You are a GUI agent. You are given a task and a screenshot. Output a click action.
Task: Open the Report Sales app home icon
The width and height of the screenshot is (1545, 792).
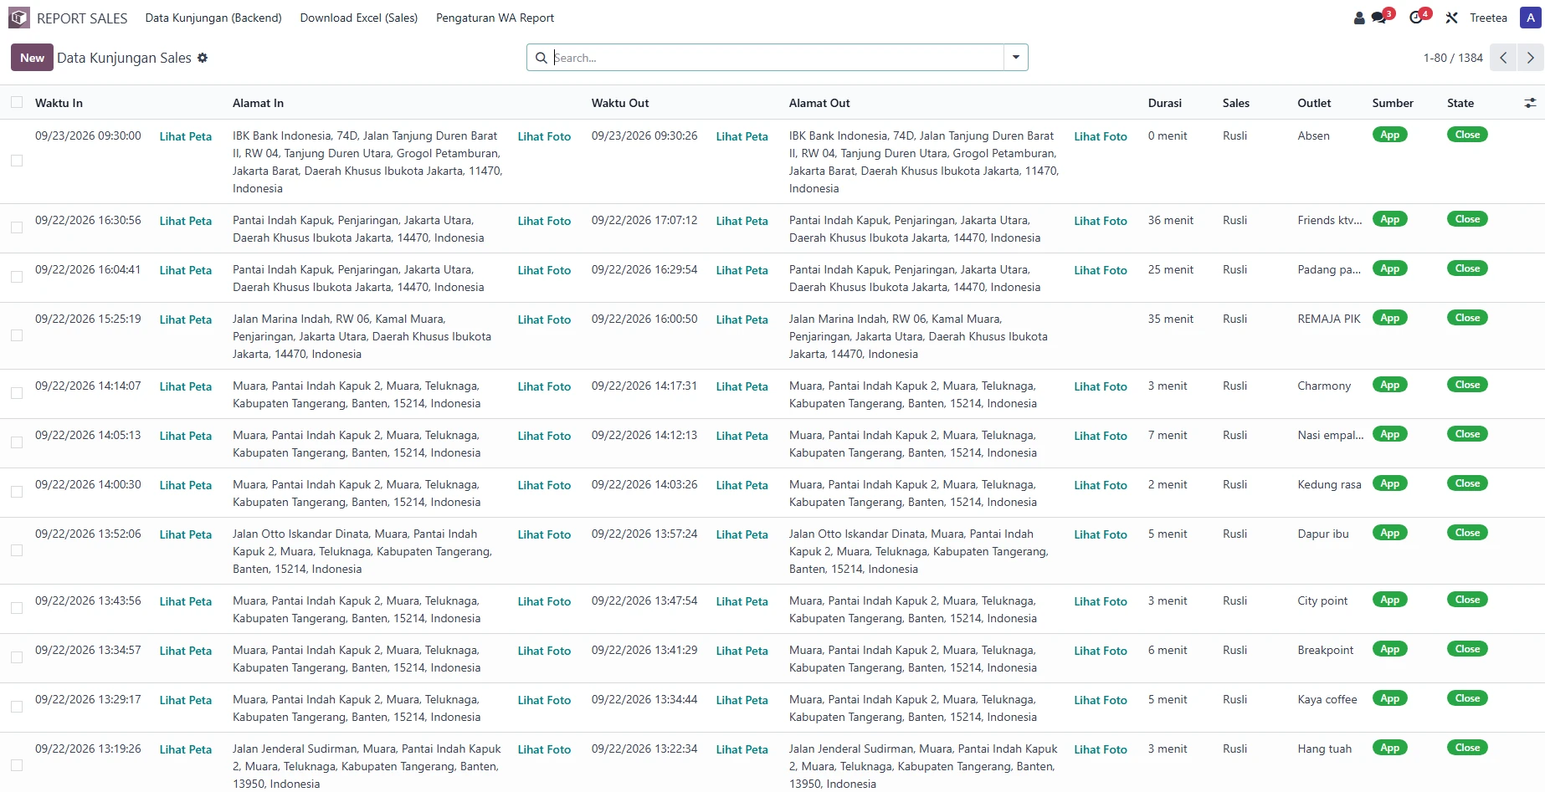(x=19, y=18)
